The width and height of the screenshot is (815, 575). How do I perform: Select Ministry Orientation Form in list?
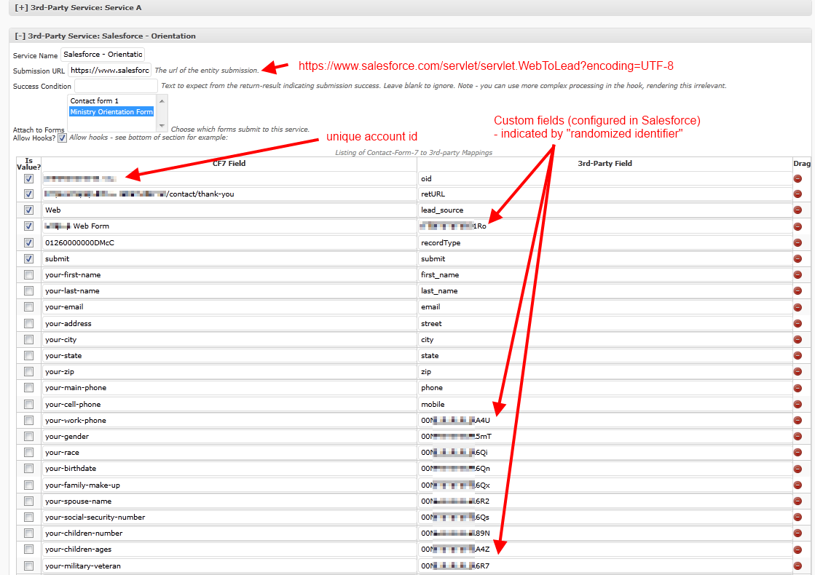click(x=111, y=111)
